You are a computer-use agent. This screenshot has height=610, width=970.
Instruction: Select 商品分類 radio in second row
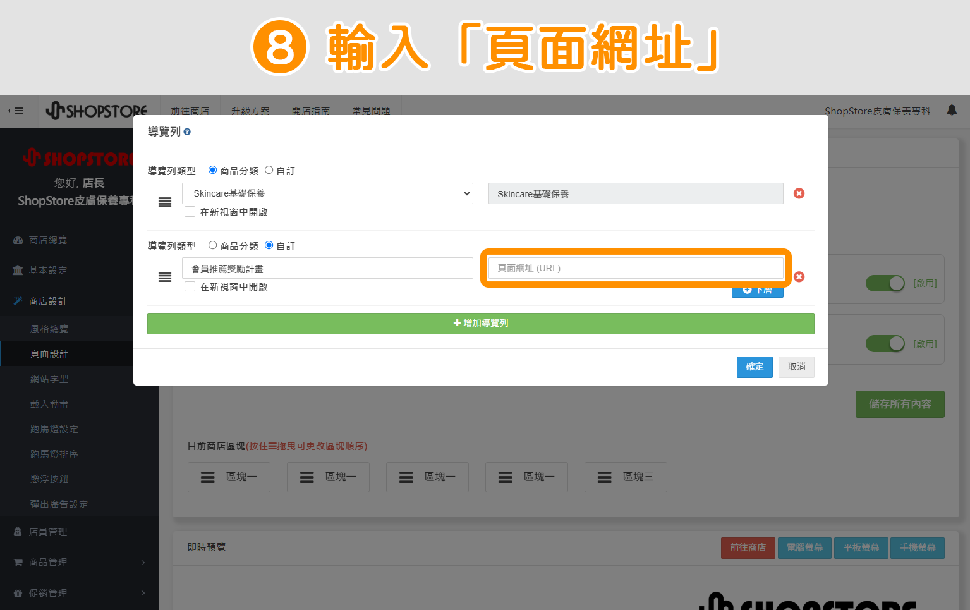213,245
